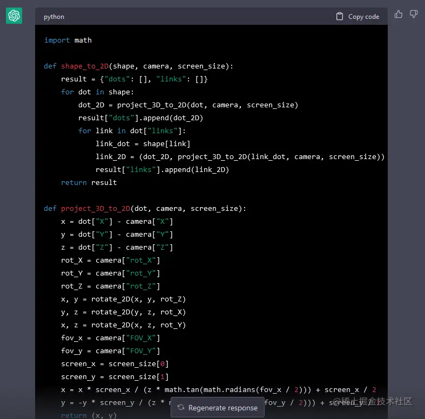425x419 pixels.
Task: Click the python language label
Action: click(54, 17)
